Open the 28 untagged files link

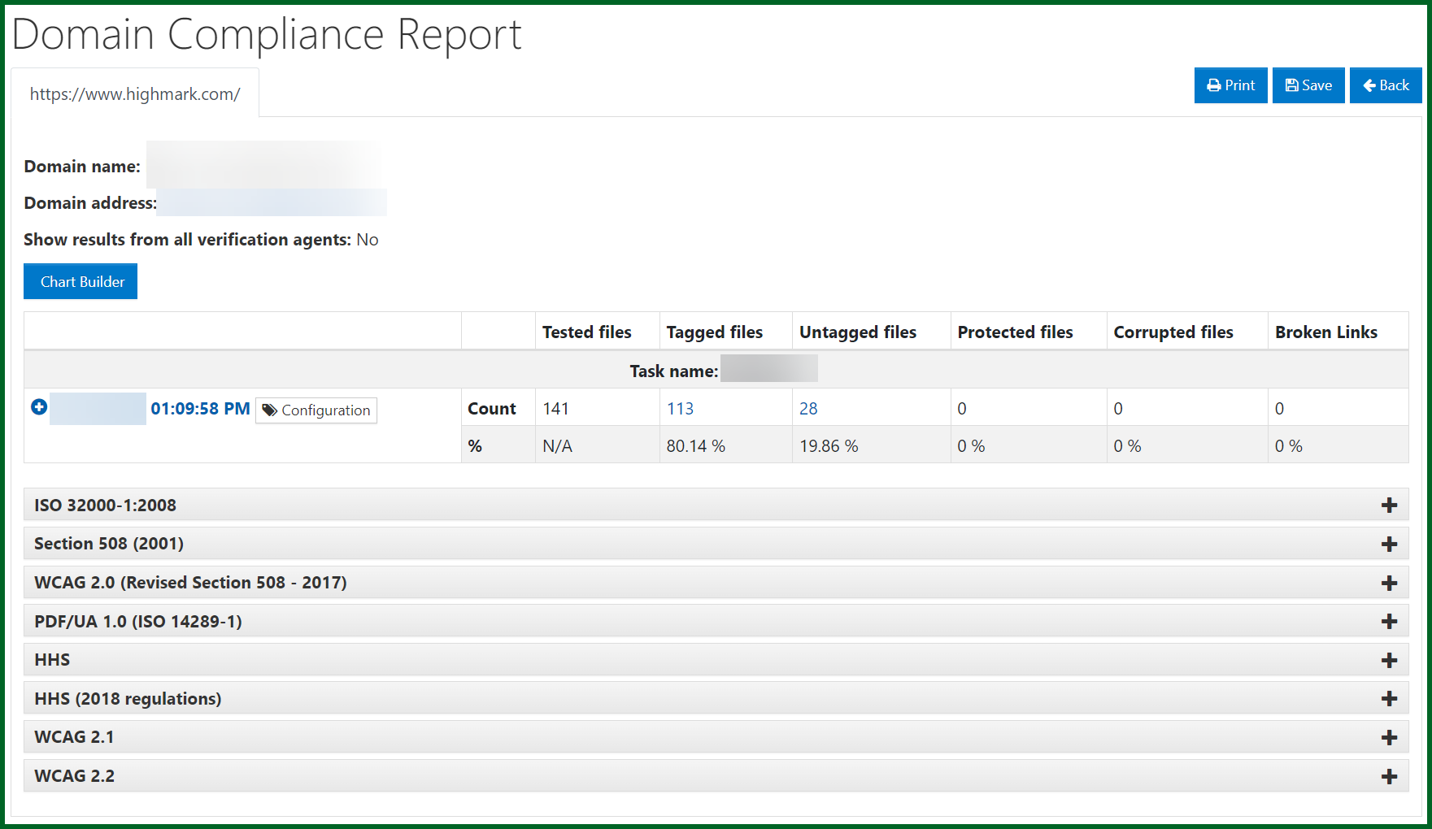point(808,409)
